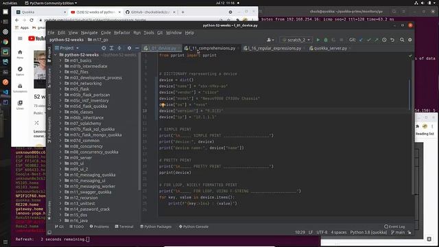Click the 10:29 cursor position in status bar
This screenshot has width=439, height=247.
click(x=300, y=233)
